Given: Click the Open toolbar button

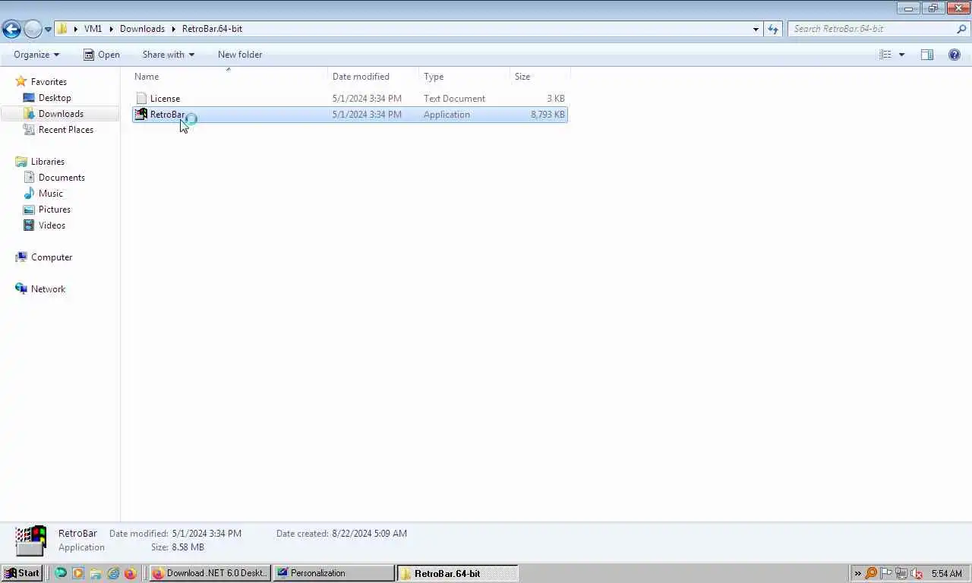Looking at the screenshot, I should (101, 55).
